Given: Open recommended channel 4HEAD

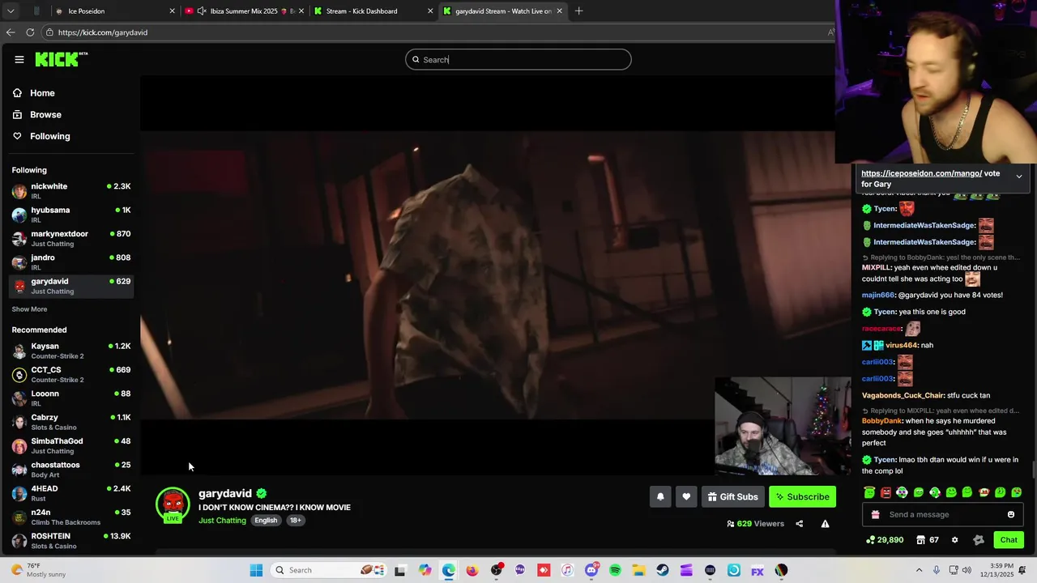Looking at the screenshot, I should pos(71,493).
